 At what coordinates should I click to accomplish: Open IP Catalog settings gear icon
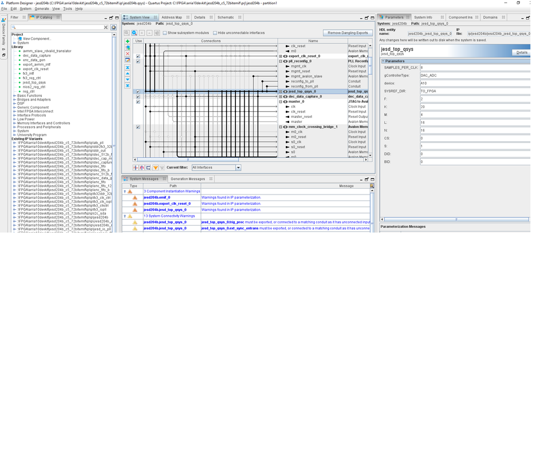point(114,27)
